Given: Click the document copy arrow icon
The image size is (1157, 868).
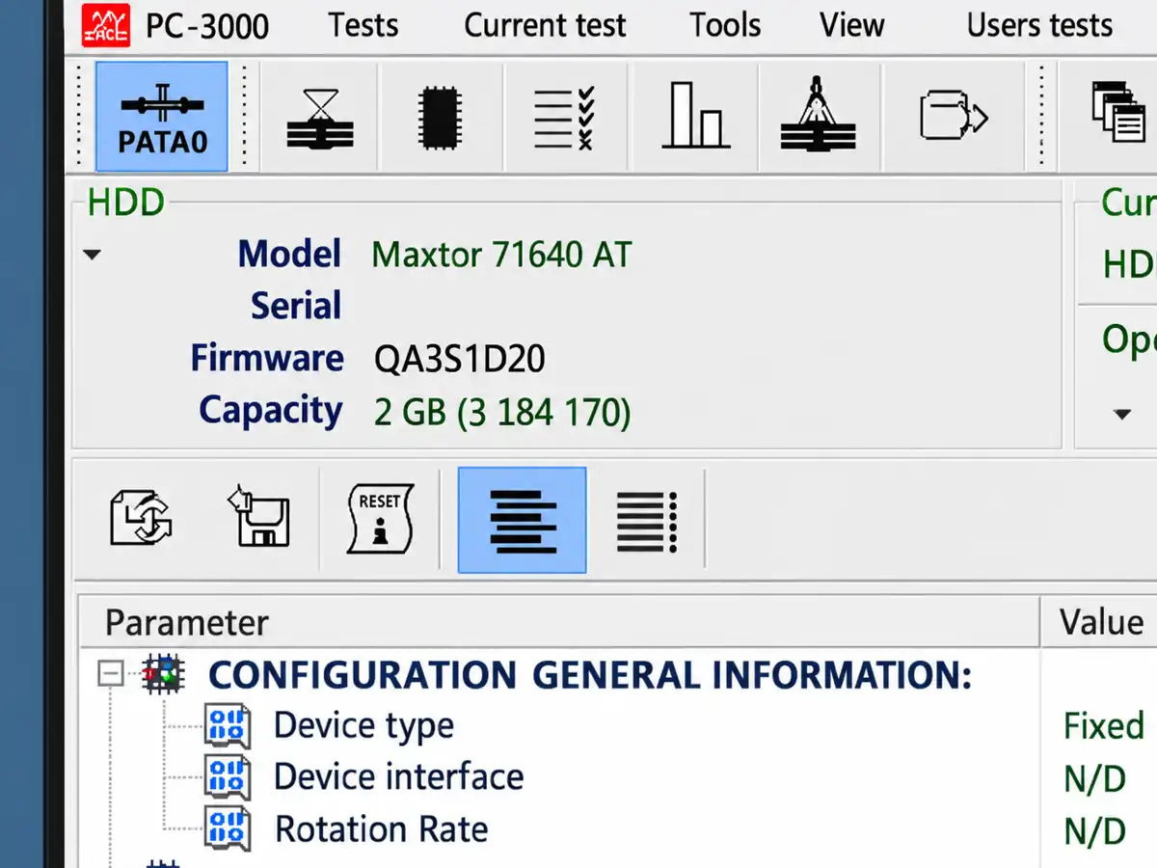Looking at the screenshot, I should click(x=953, y=117).
